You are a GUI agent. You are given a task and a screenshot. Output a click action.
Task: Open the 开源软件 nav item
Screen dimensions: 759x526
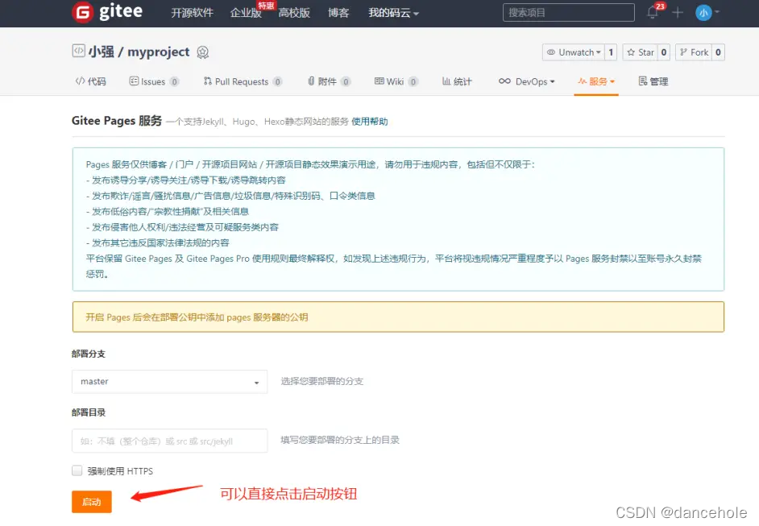(x=192, y=13)
